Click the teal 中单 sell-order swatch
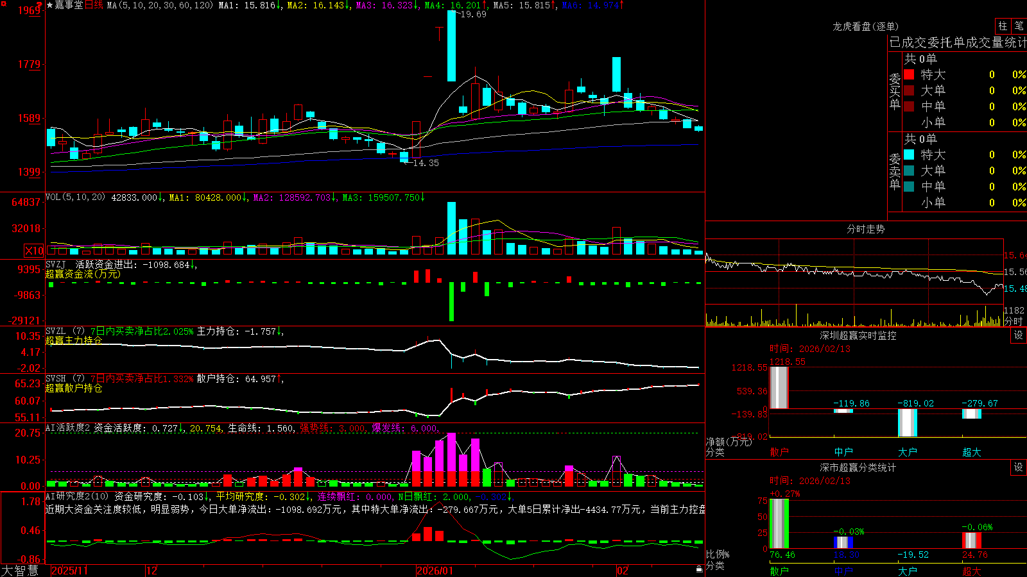This screenshot has height=577, width=1027. (909, 187)
